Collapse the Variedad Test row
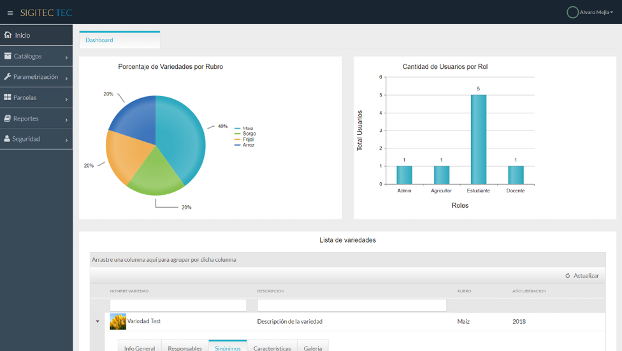This screenshot has width=622, height=351. pos(98,322)
